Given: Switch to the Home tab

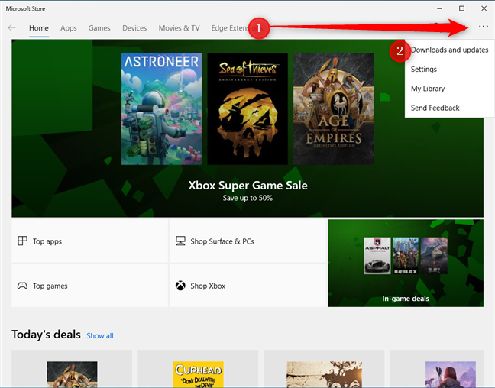Looking at the screenshot, I should (x=39, y=28).
